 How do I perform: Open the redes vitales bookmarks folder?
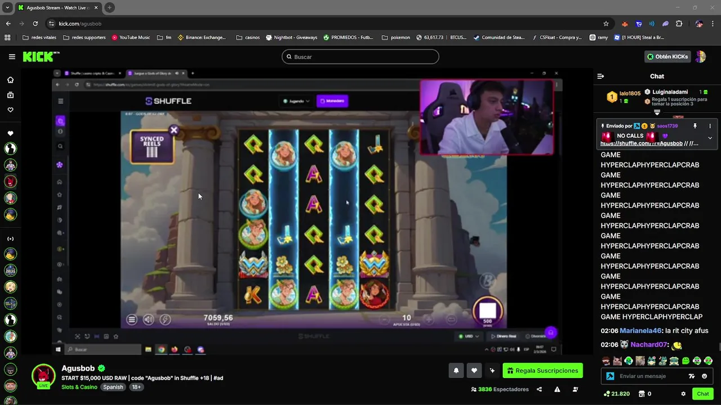tap(39, 38)
